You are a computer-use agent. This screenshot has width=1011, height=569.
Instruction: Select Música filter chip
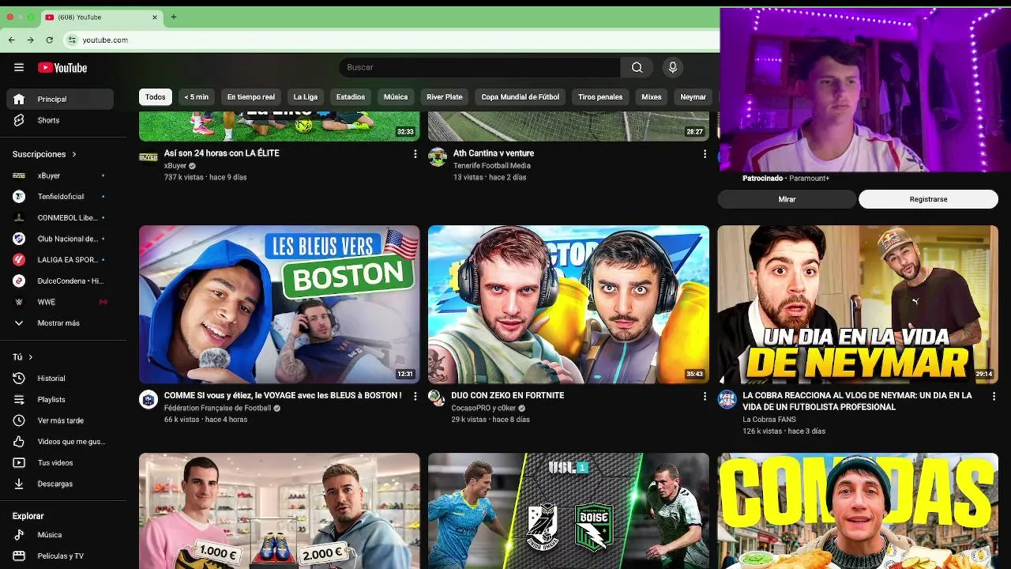(x=396, y=97)
